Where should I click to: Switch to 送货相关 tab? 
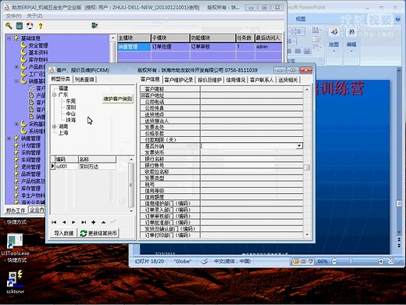288,80
